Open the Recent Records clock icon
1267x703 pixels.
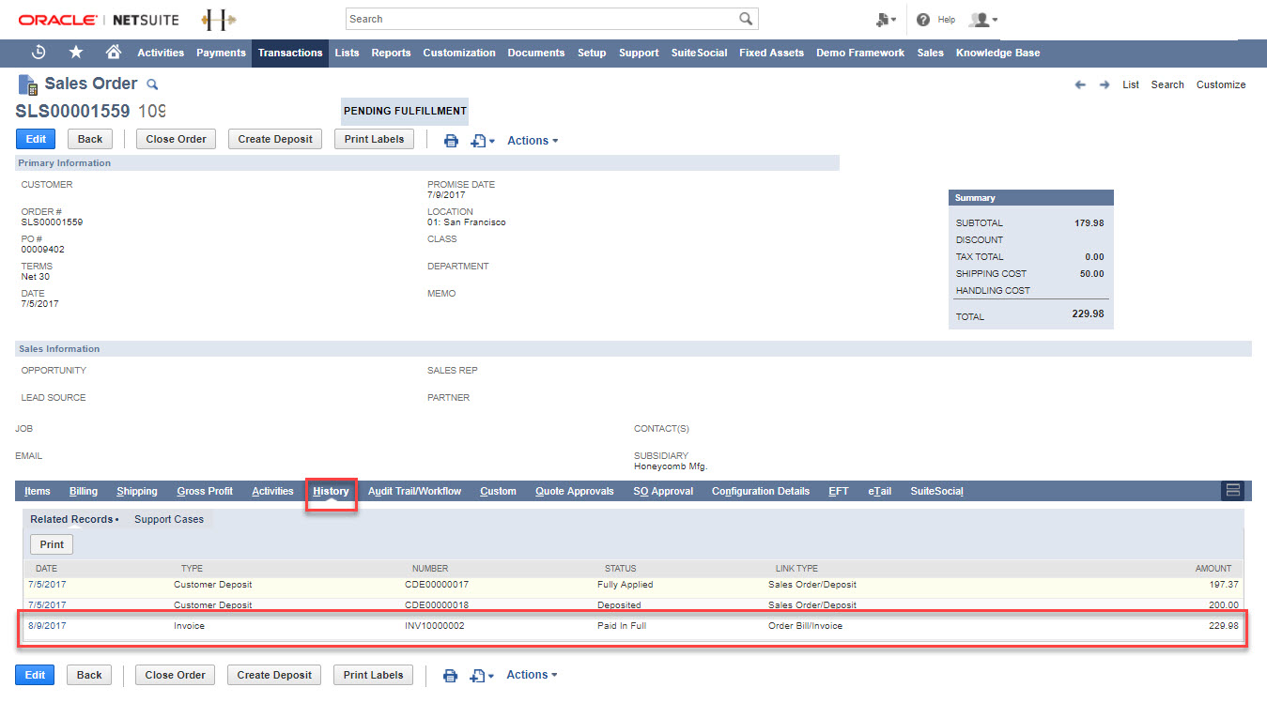pyautogui.click(x=39, y=53)
